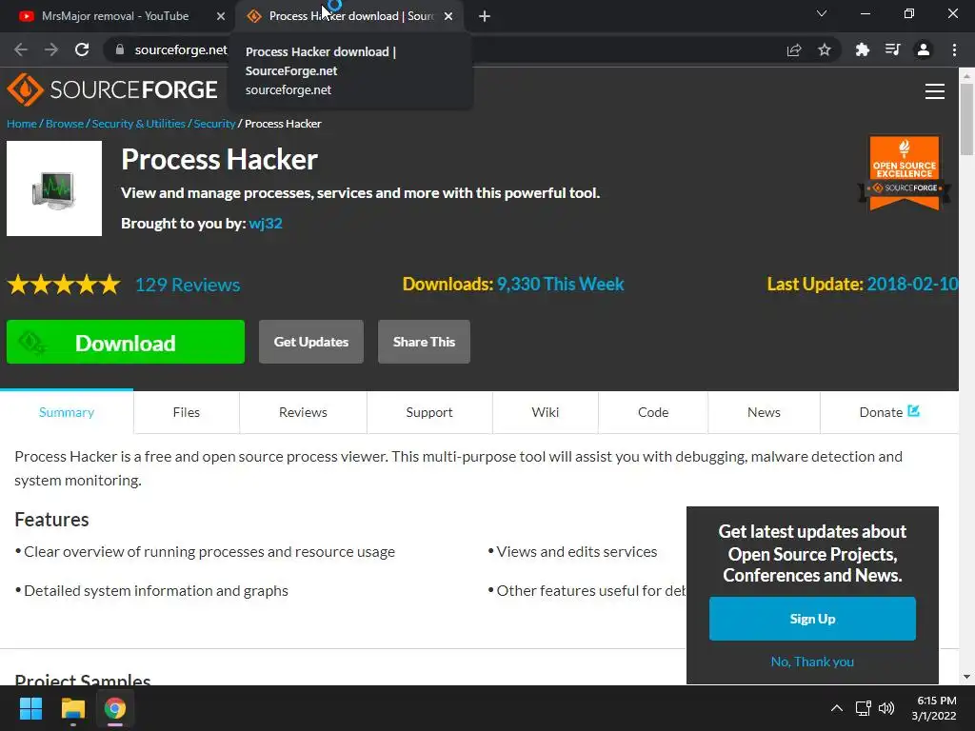Show hidden system tray icons
Image resolution: width=975 pixels, height=731 pixels.
click(x=837, y=708)
